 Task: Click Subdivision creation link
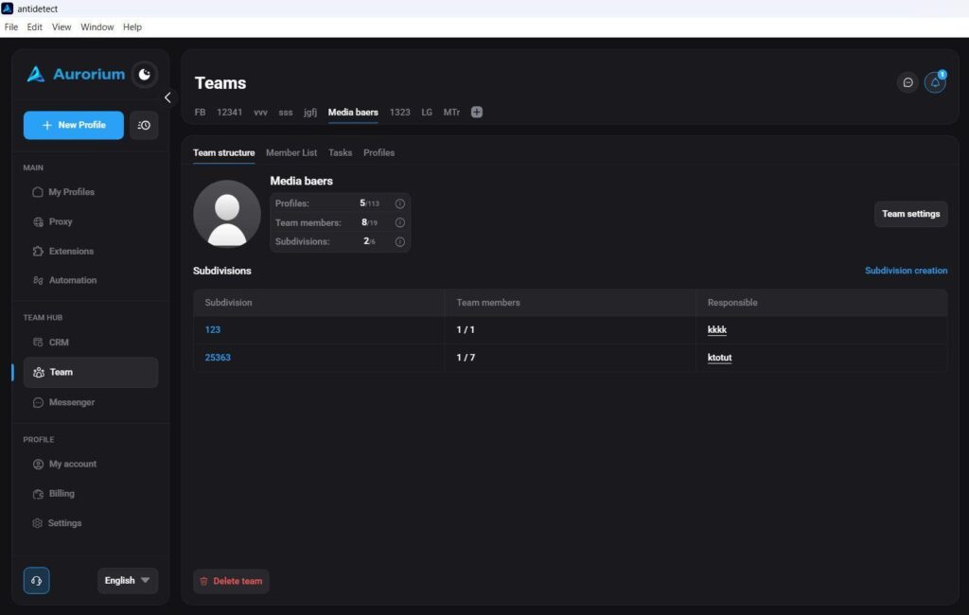(906, 271)
